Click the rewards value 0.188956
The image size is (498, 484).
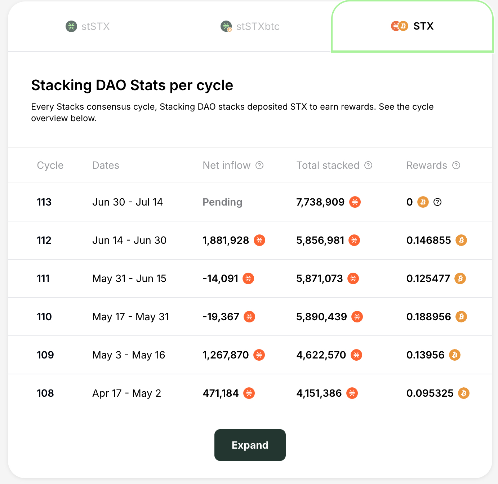click(x=429, y=317)
